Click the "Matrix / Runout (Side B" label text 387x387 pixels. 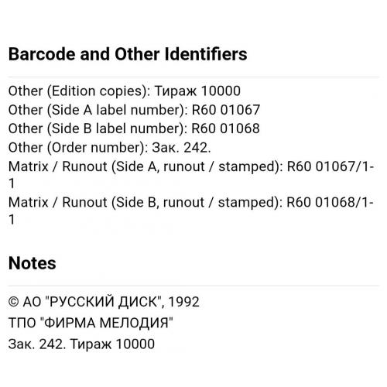(x=84, y=202)
